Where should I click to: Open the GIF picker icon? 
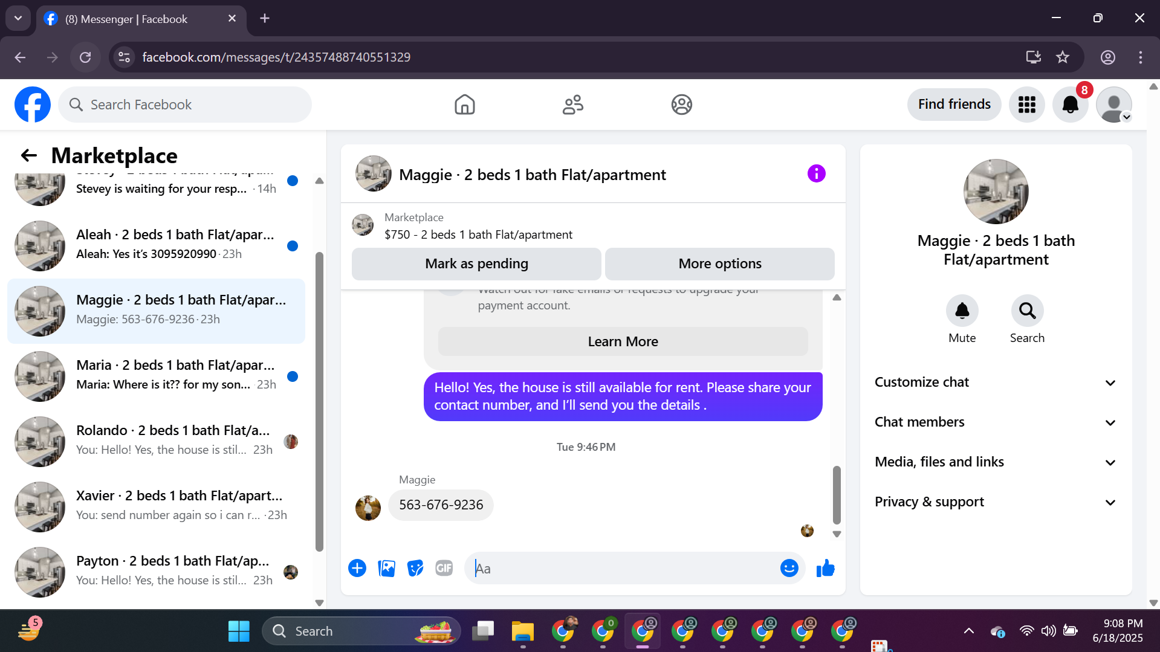pos(444,568)
